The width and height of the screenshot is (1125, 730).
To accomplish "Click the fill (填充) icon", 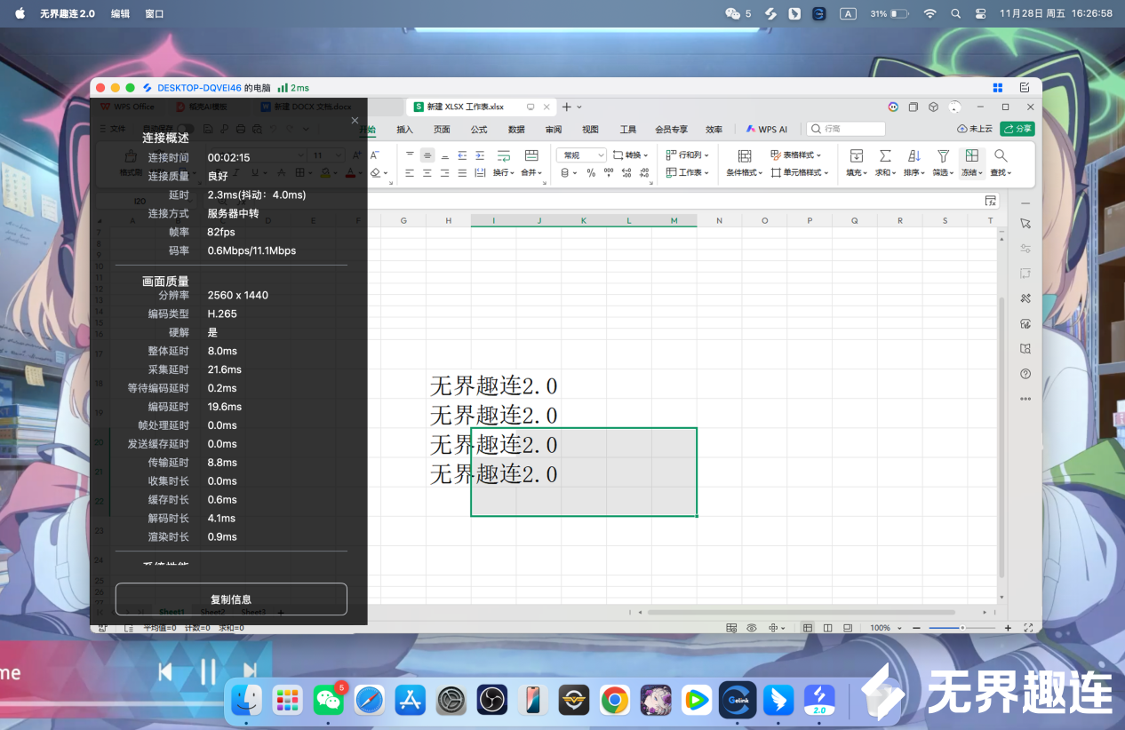I will (856, 156).
